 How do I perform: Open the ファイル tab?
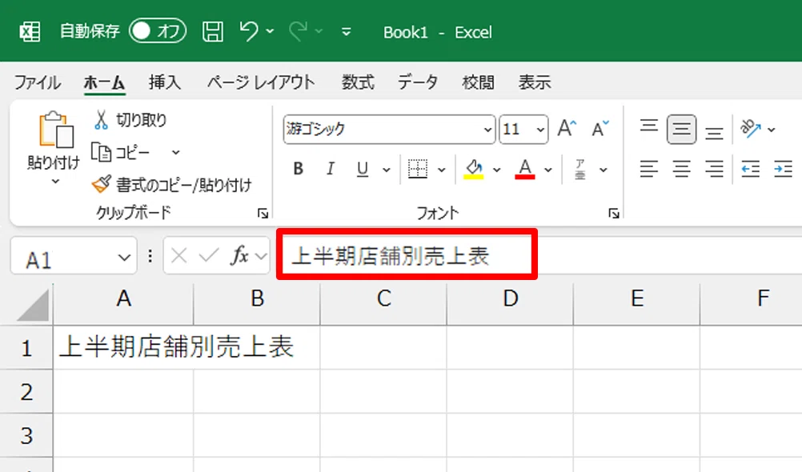(x=38, y=82)
